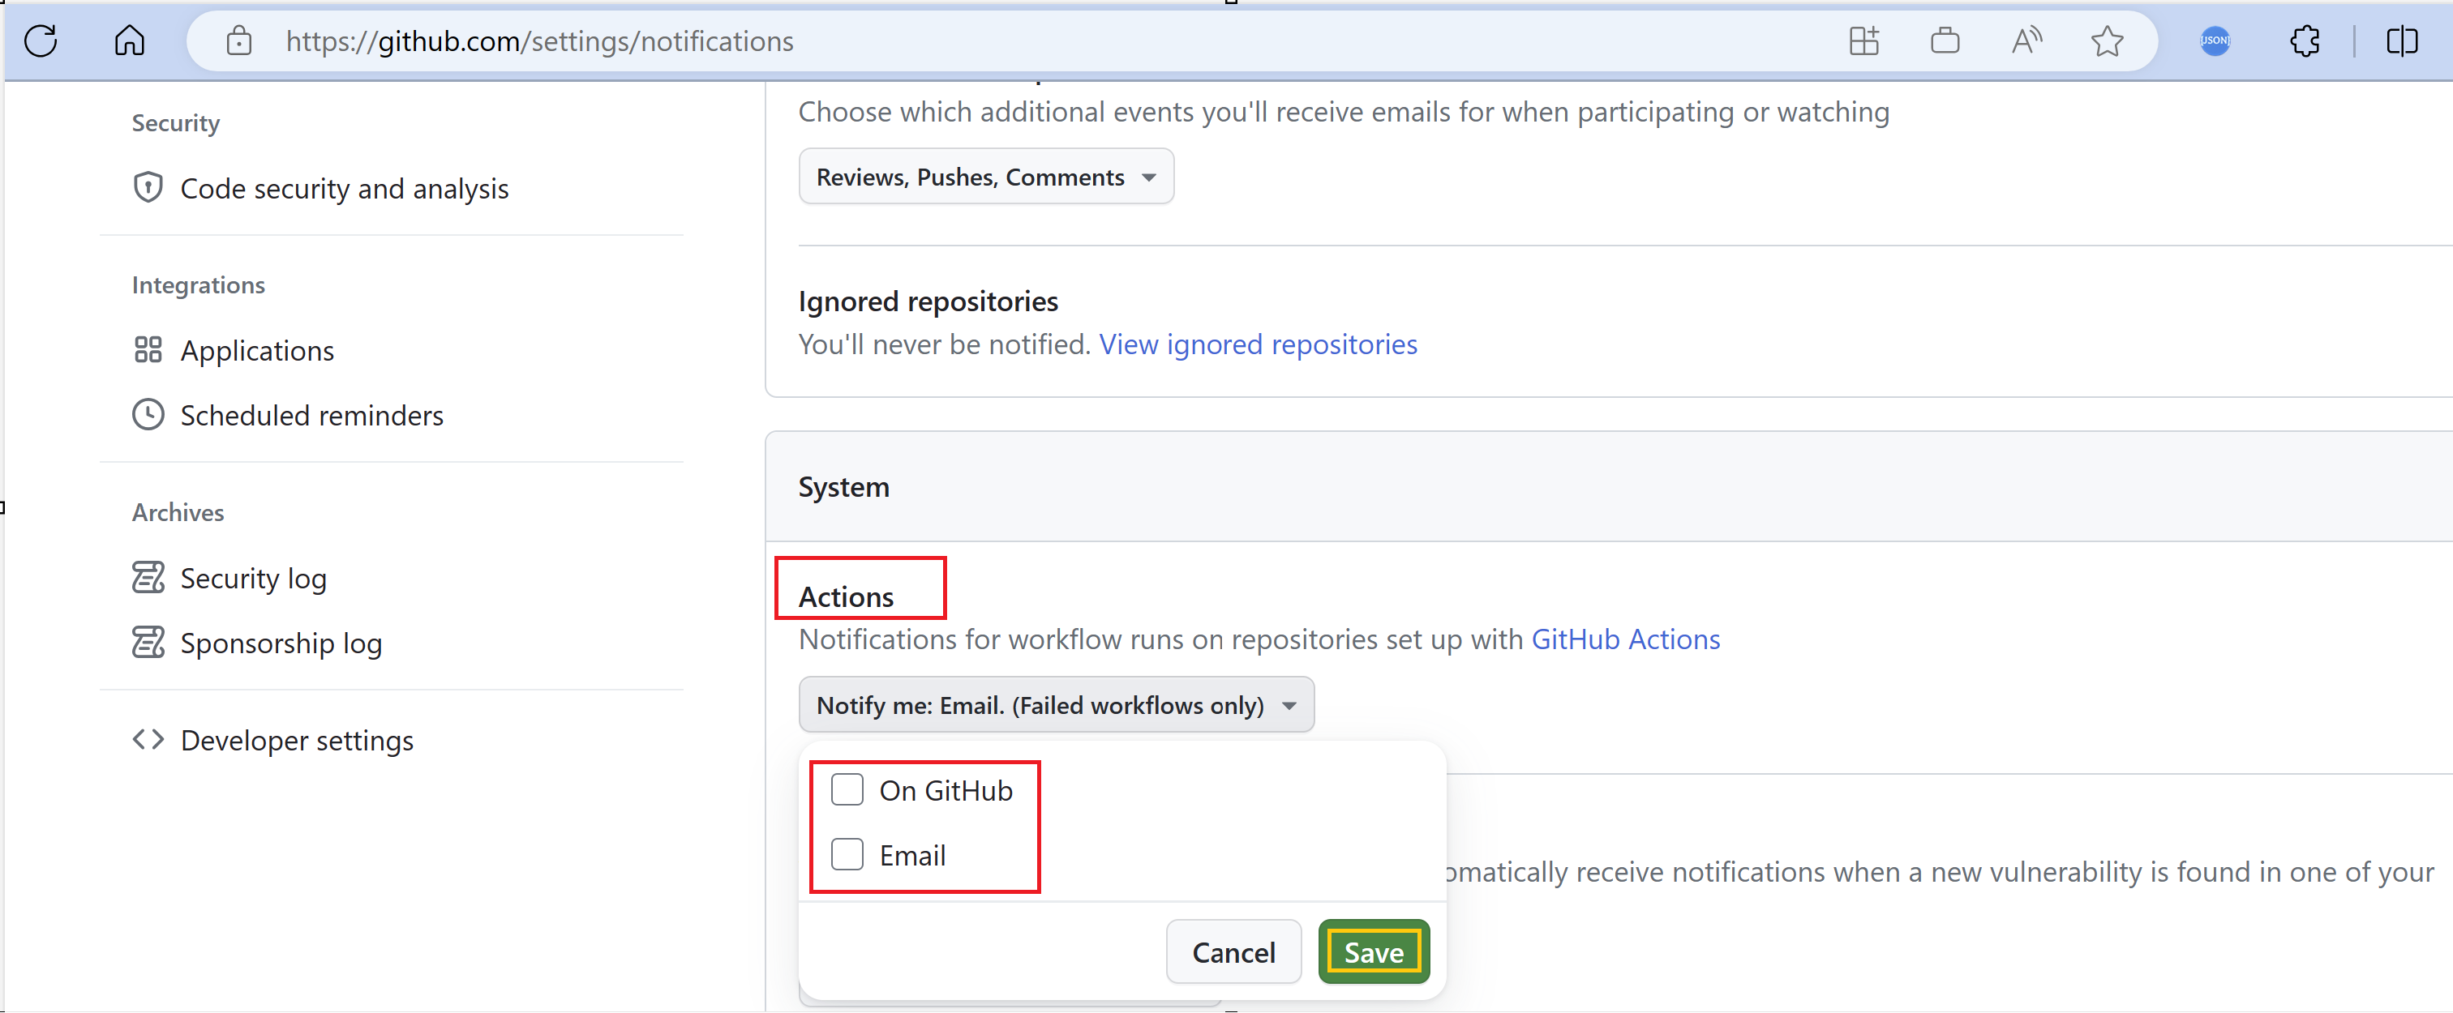Select the Applications grid icon
The image size is (2453, 1013).
tap(148, 349)
